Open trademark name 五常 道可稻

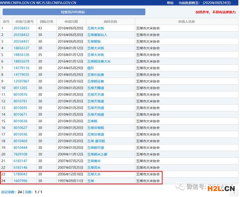coord(96,141)
